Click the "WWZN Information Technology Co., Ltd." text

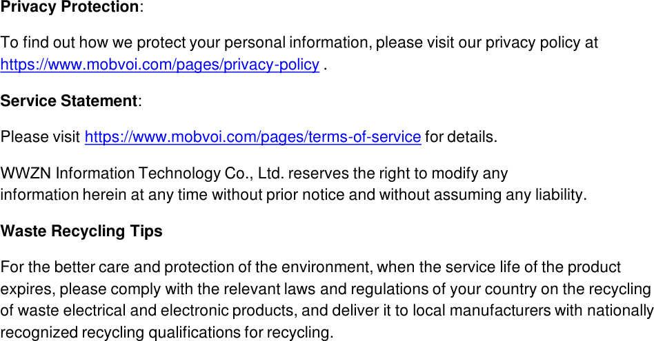click(x=143, y=173)
